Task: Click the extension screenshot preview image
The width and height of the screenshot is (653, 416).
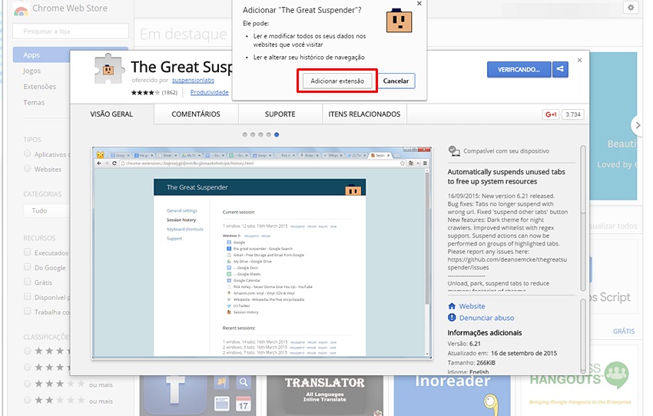Action: point(262,253)
